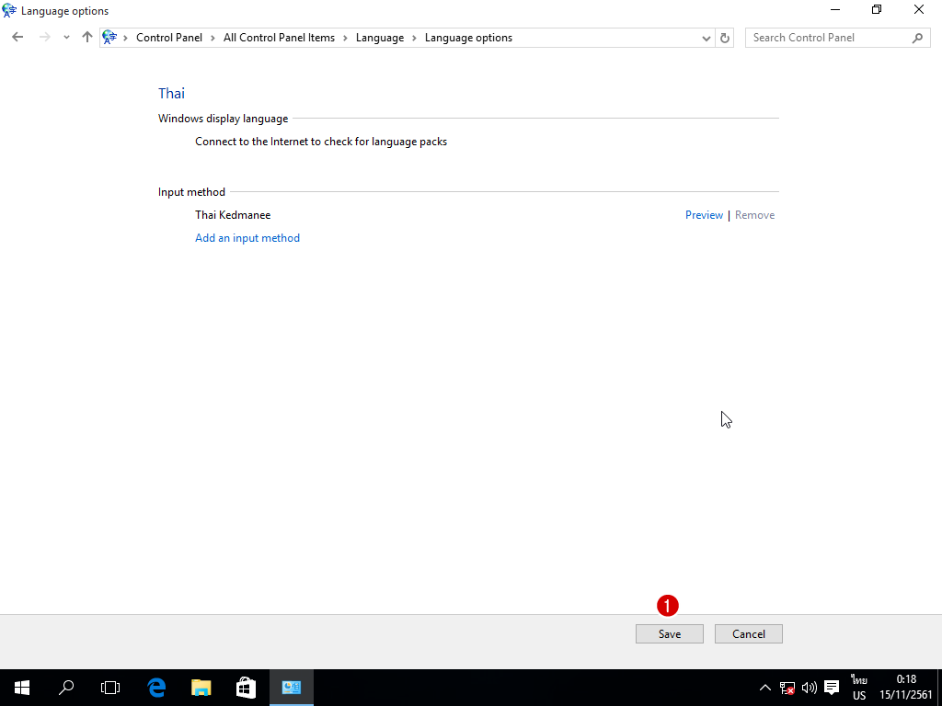Navigate to All Control Panel Items breadcrumb

pyautogui.click(x=279, y=38)
